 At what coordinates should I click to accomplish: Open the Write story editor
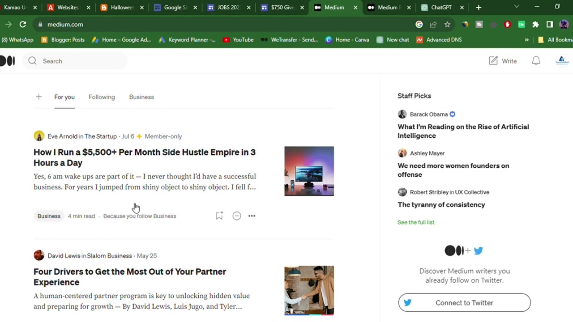(503, 61)
